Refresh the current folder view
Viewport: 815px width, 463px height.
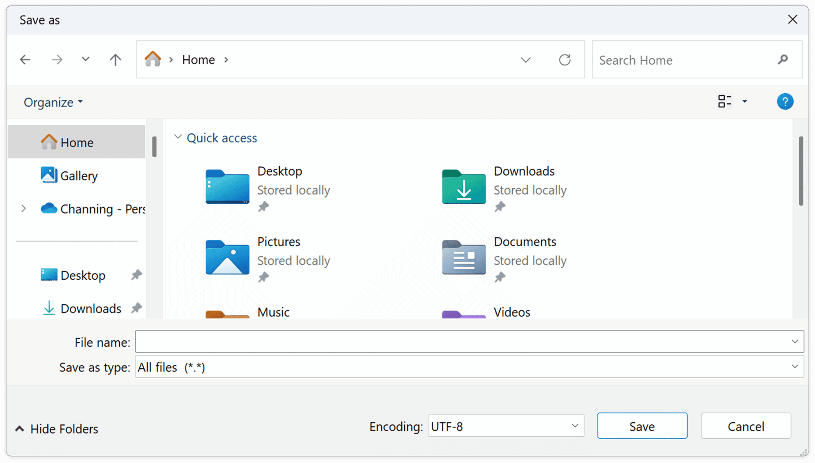[x=565, y=59]
